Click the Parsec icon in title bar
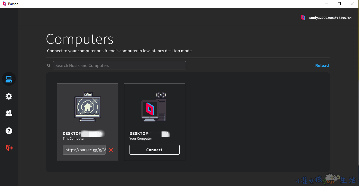Screen dimensions: 359x186 pos(4,4)
